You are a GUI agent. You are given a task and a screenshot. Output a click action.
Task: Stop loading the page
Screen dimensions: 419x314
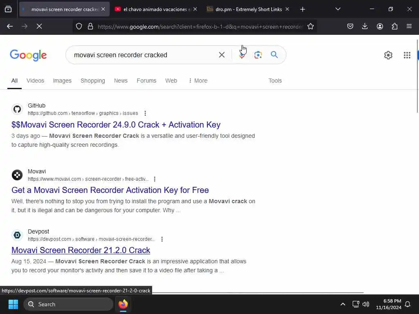pos(39,27)
